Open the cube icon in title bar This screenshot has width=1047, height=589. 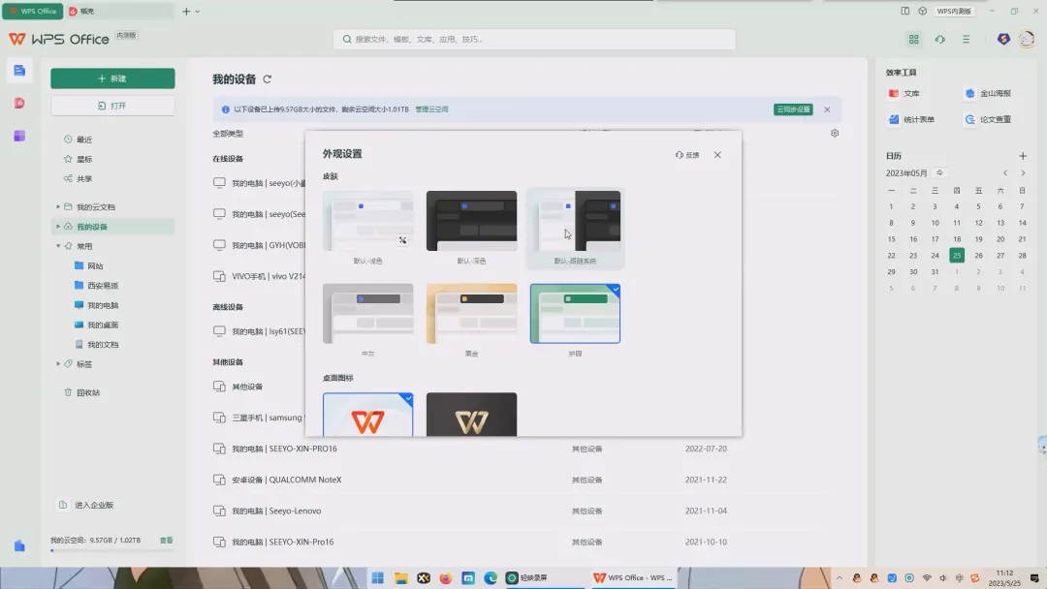(923, 11)
